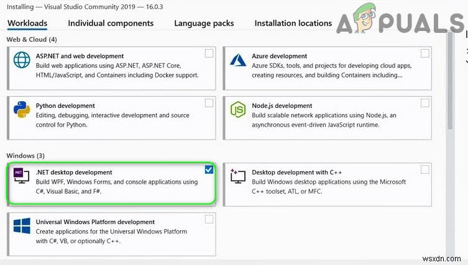Click the Desktop development with C++ title
The width and height of the screenshot is (468, 265).
coord(296,172)
